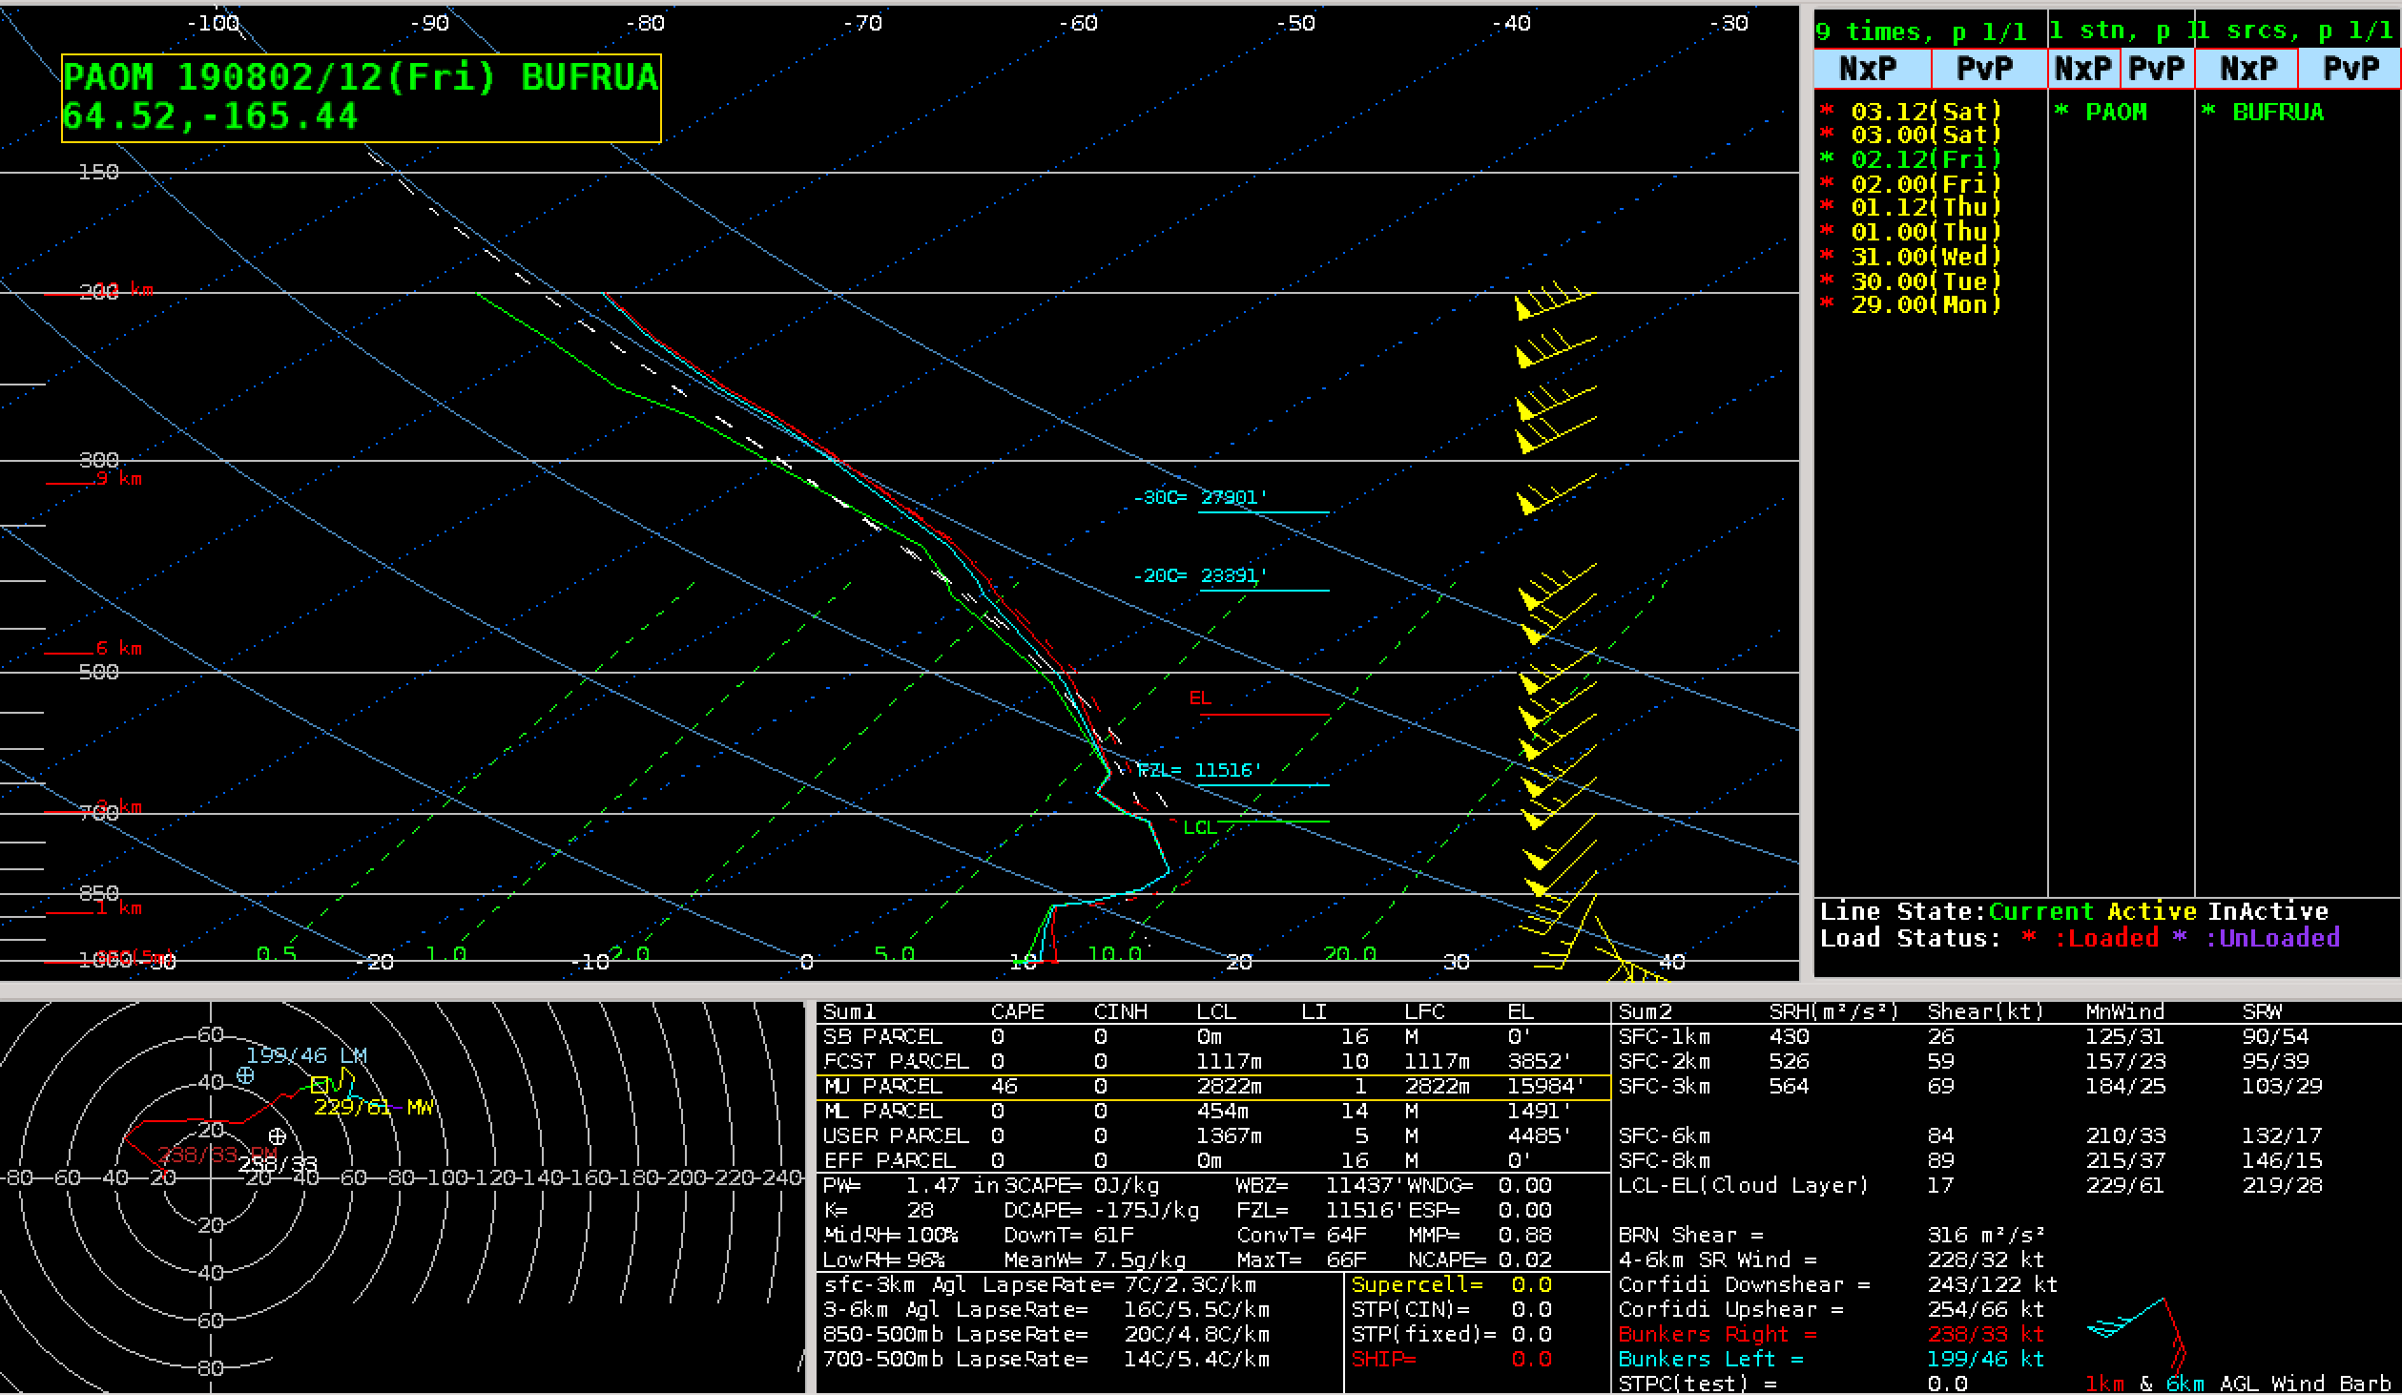Screen dimensions: 2402x1395
Task: Select the USER PARCEL row
Action: click(1213, 1135)
